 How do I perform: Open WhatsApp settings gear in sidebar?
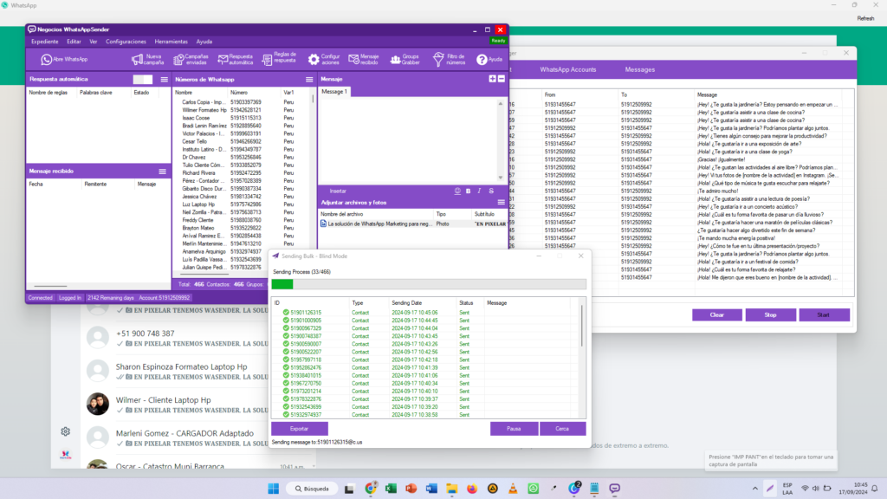pyautogui.click(x=66, y=431)
